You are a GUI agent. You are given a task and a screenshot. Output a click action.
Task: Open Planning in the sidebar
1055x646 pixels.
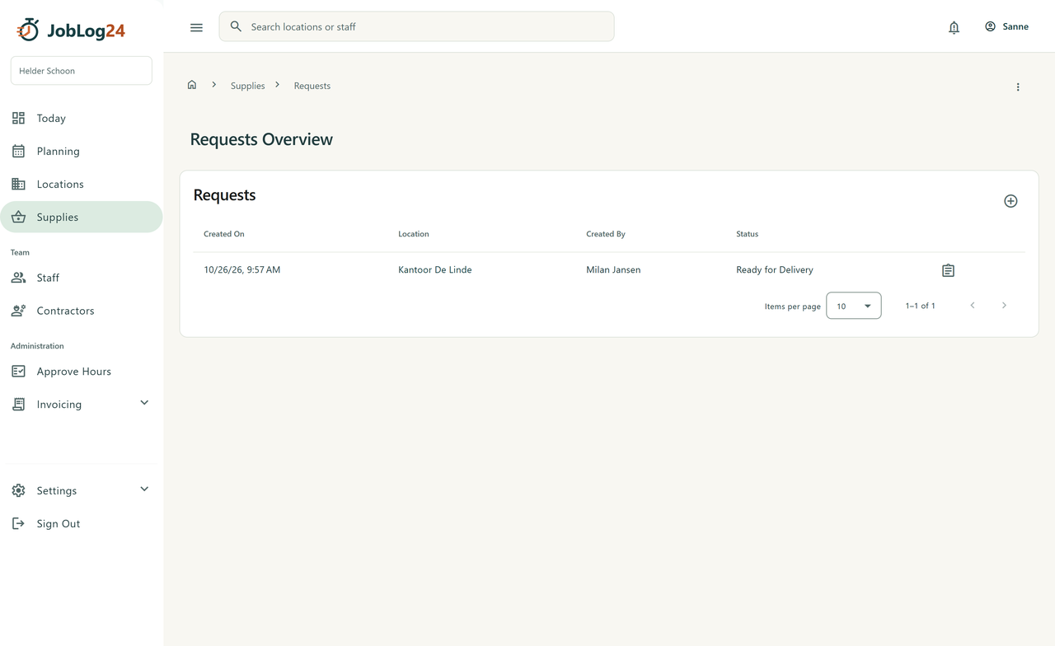(x=81, y=152)
